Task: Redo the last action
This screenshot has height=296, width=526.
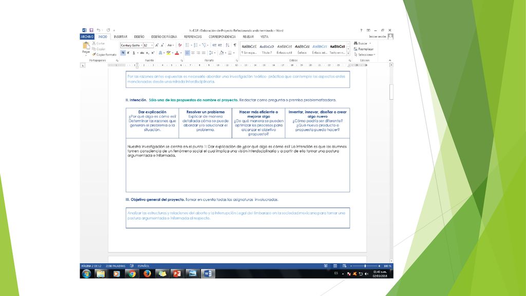Action: click(108, 30)
